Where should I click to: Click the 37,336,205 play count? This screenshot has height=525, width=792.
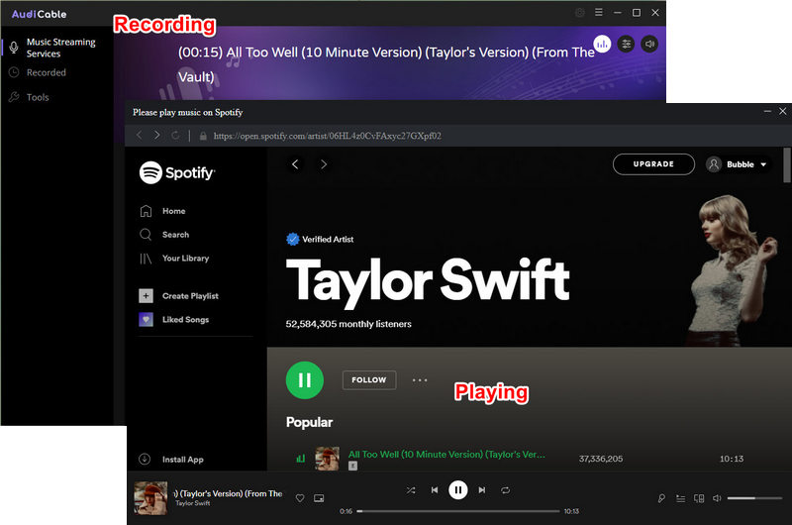tap(601, 459)
